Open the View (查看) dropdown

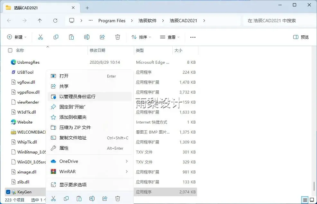[170, 37]
